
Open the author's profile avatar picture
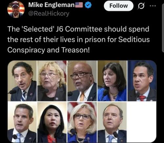(16, 9)
